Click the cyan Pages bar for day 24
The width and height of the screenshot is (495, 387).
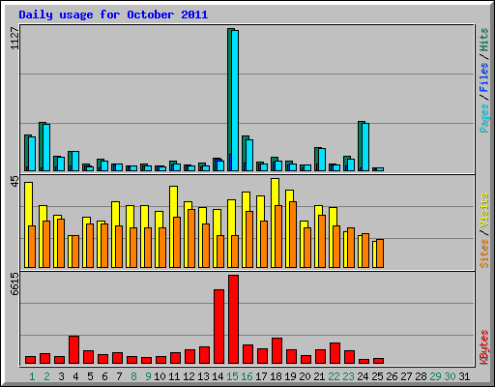click(x=365, y=147)
